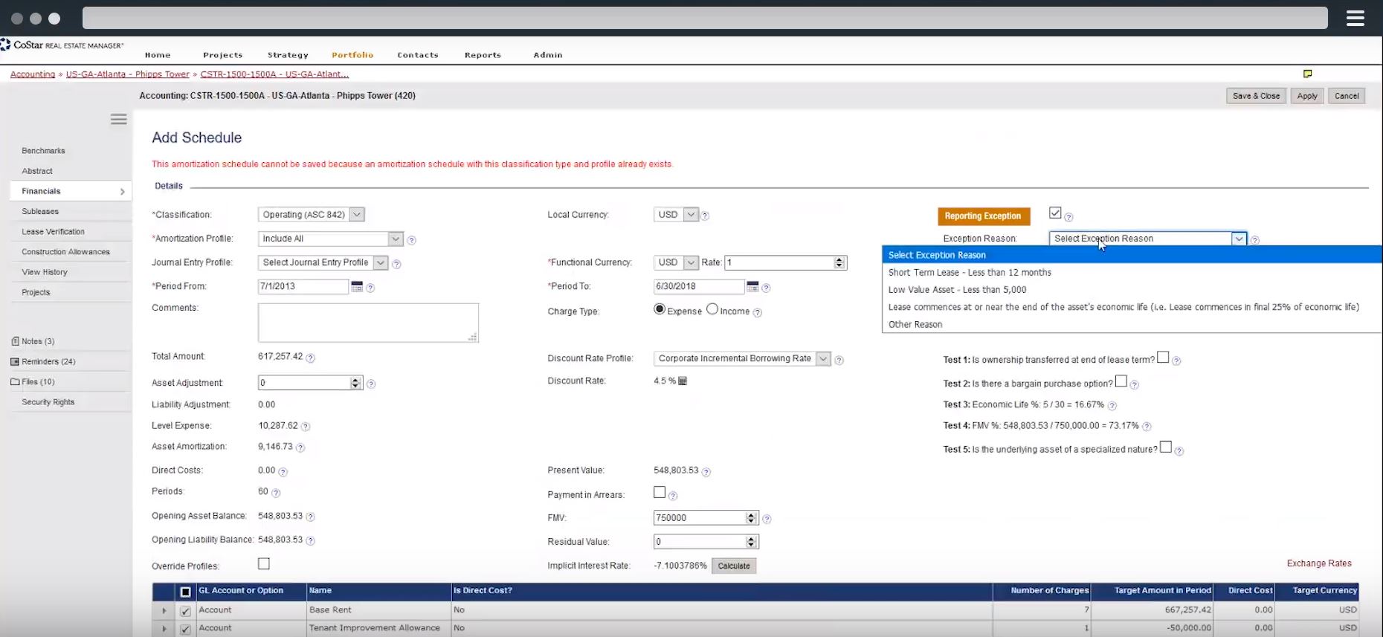Screen dimensions: 1383x637
Task: Click the help icon beside Total Amount
Action: (310, 358)
